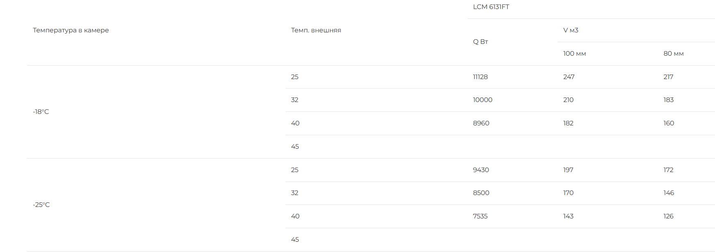
Task: Click the Темп. внешняя column header
Action: click(316, 30)
